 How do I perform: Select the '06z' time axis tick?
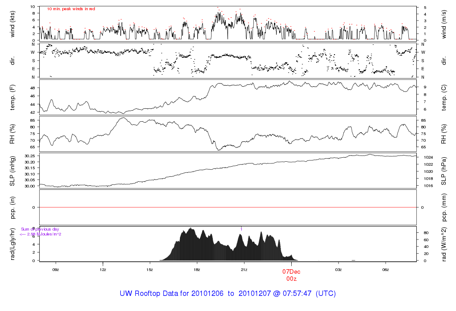[385, 270]
